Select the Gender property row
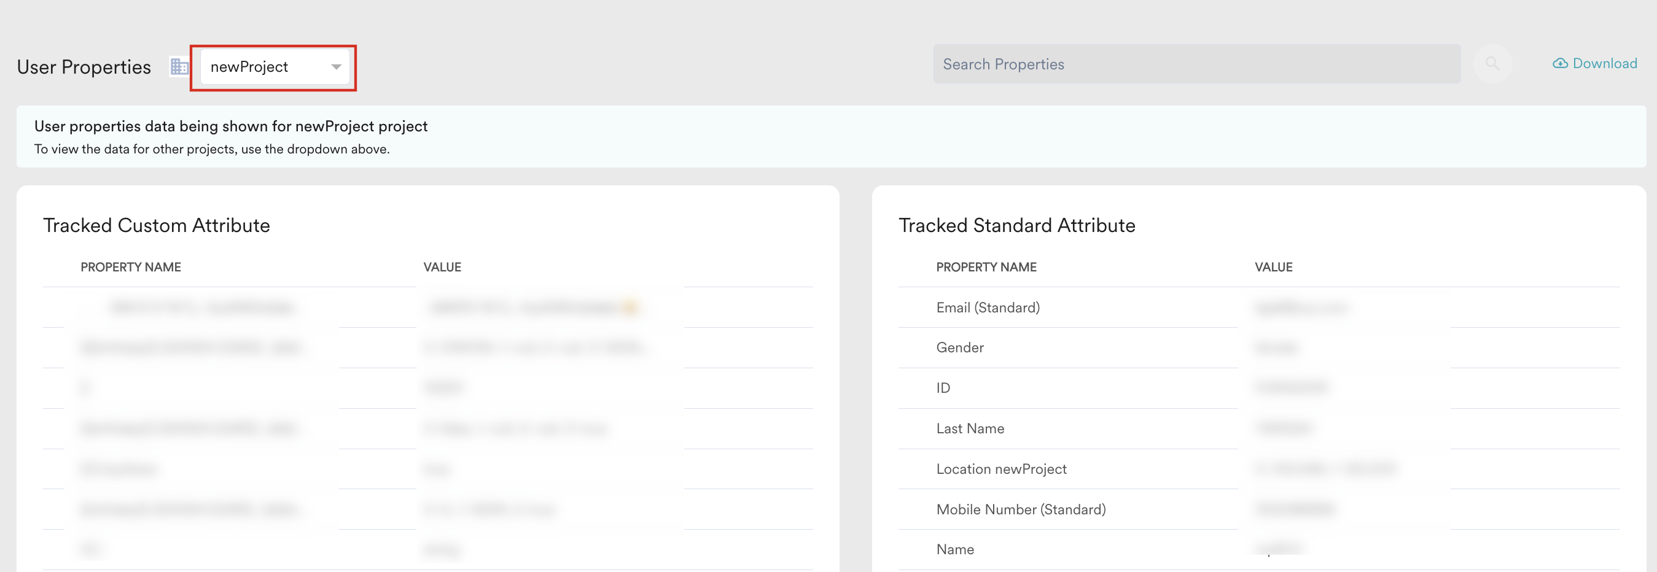 [x=1259, y=348]
